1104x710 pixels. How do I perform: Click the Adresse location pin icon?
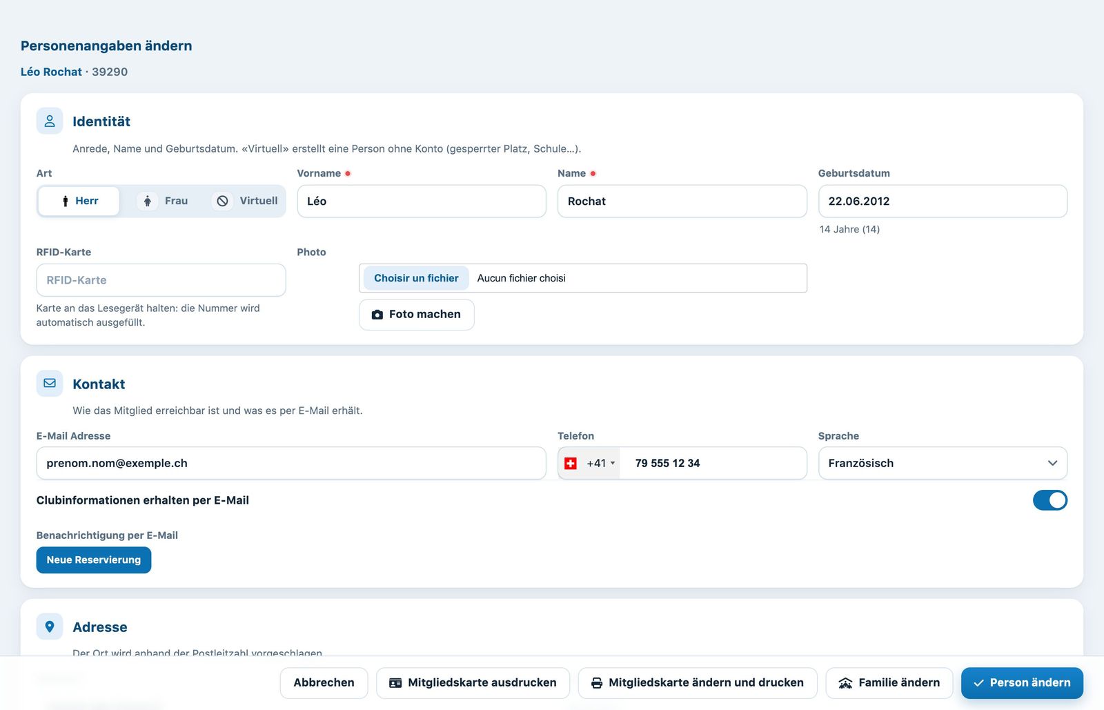click(50, 627)
